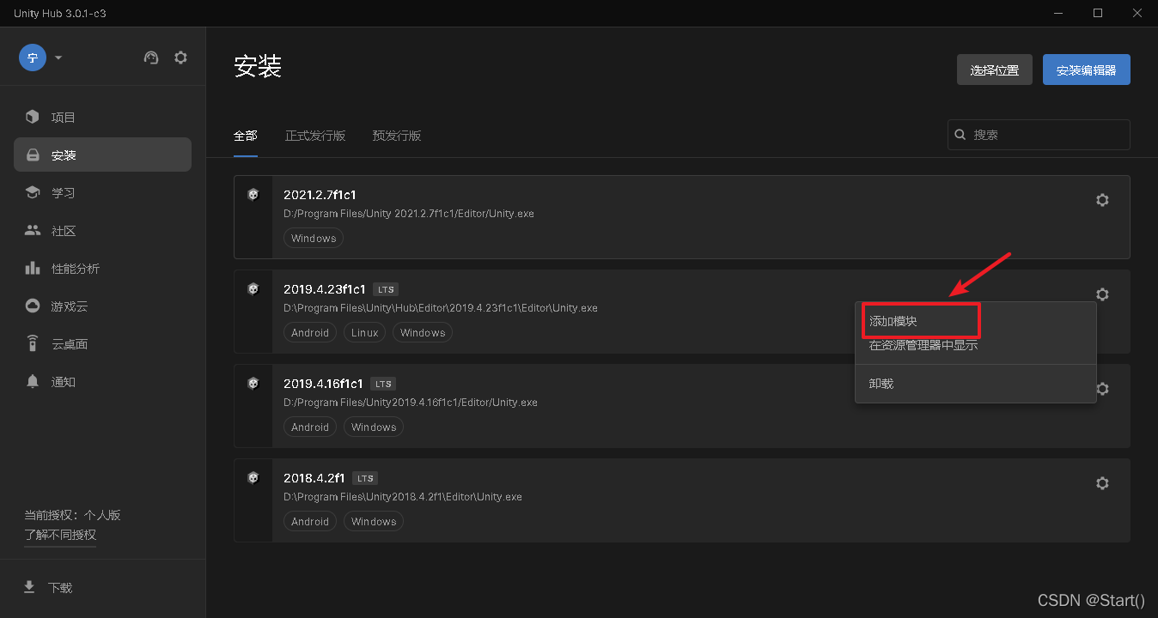Screen dimensions: 1158x618
Task: Click Windows tag under 2018.4.2f1
Action: click(374, 522)
